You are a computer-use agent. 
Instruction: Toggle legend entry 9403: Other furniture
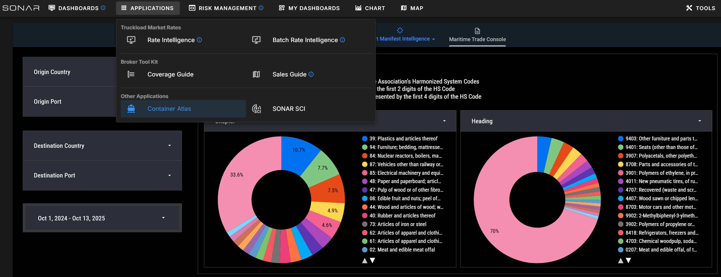coord(661,139)
